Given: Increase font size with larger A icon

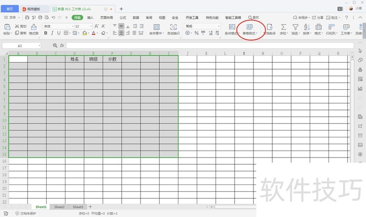Looking at the screenshot, I should tap(97, 26).
